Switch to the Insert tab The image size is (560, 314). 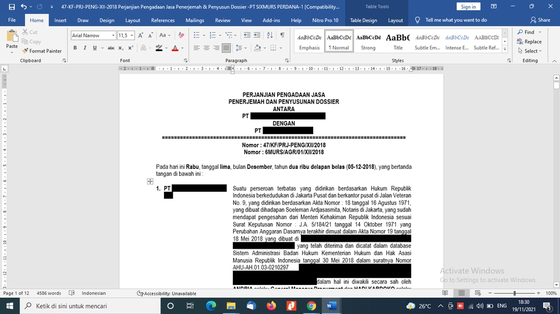(60, 20)
